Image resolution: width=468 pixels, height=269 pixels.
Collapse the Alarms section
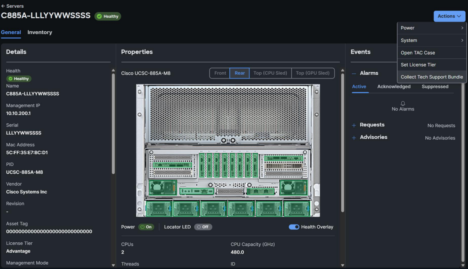[x=354, y=73]
